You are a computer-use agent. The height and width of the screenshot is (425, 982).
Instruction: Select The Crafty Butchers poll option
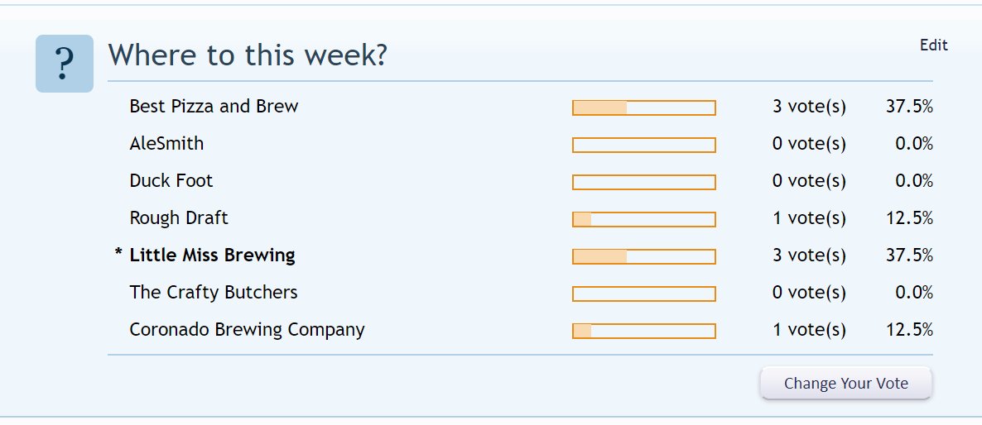pos(214,293)
